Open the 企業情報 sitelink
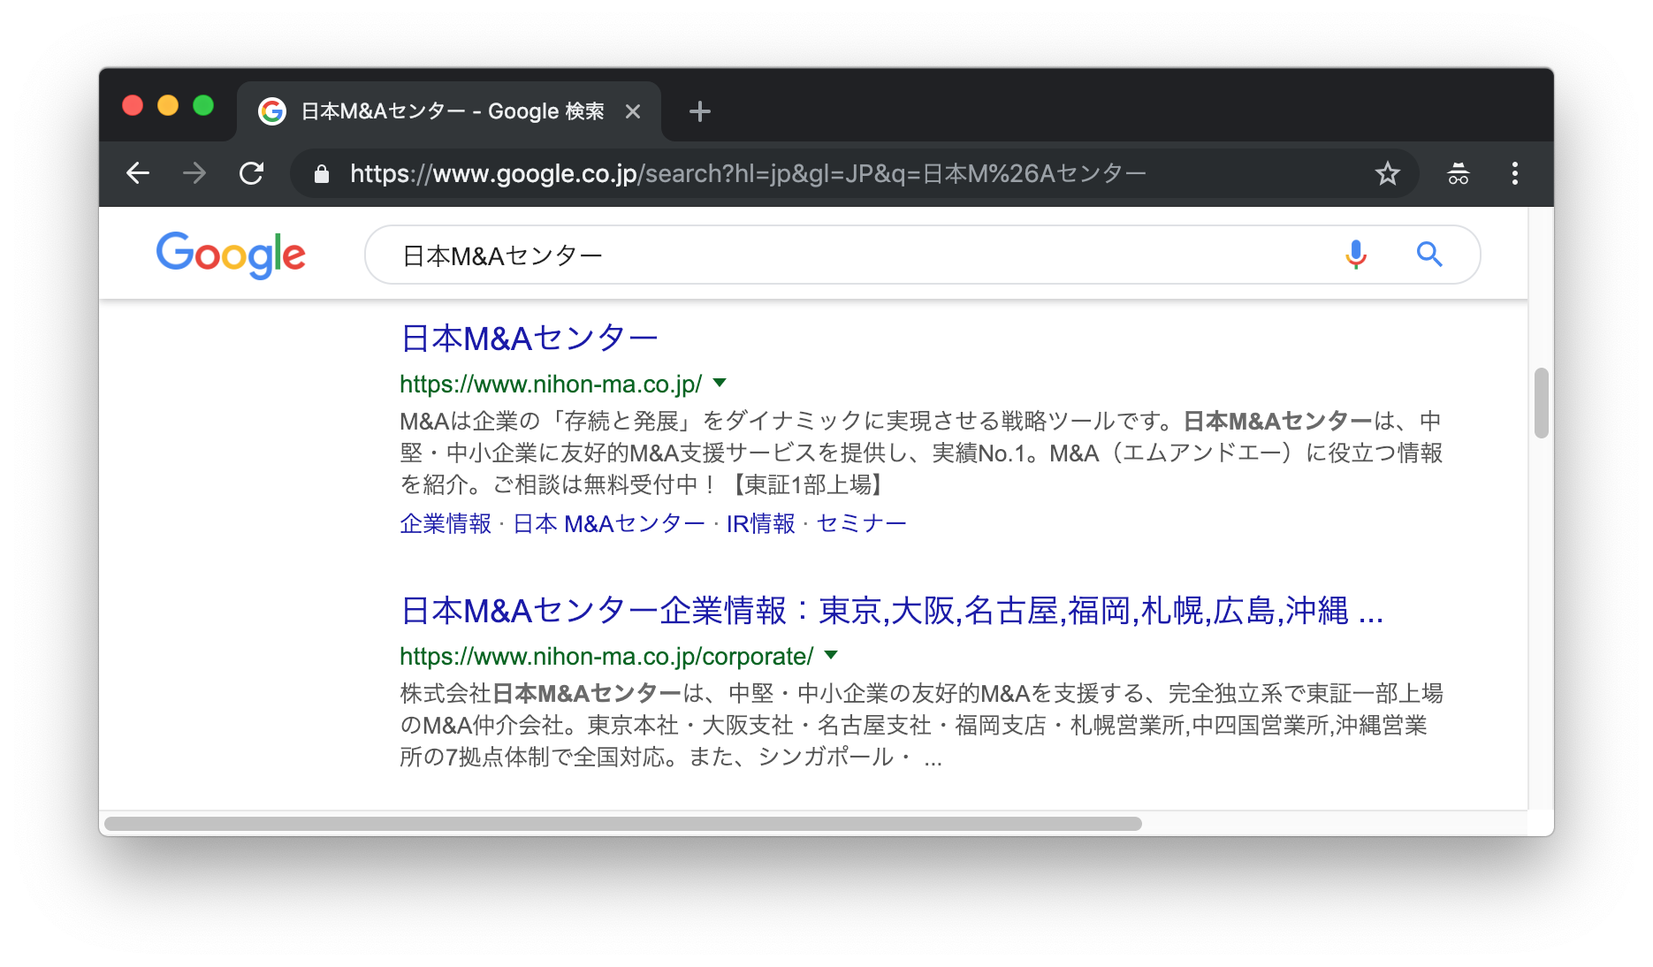1653x967 pixels. coord(445,522)
